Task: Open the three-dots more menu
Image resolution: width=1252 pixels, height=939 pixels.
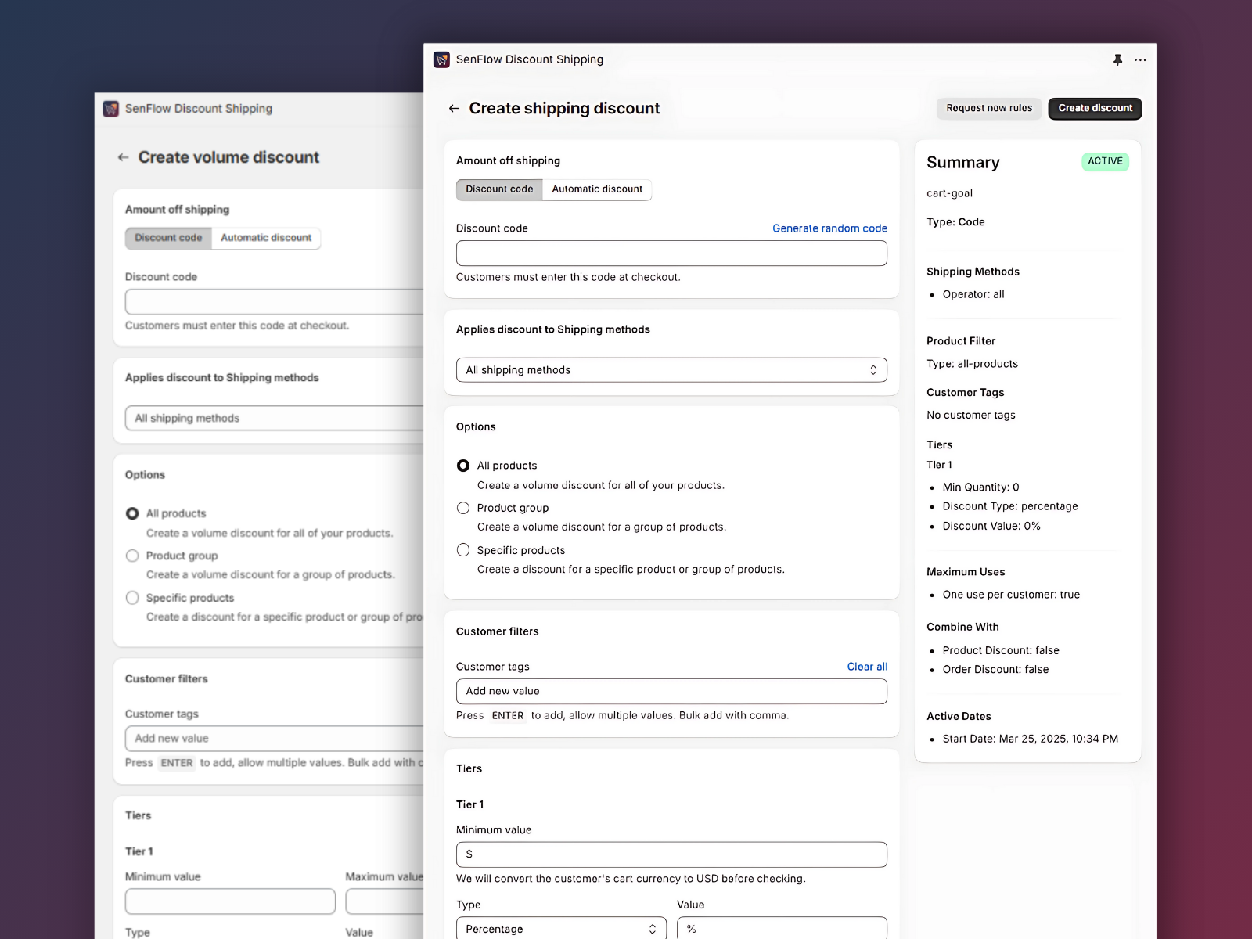Action: pos(1140,59)
